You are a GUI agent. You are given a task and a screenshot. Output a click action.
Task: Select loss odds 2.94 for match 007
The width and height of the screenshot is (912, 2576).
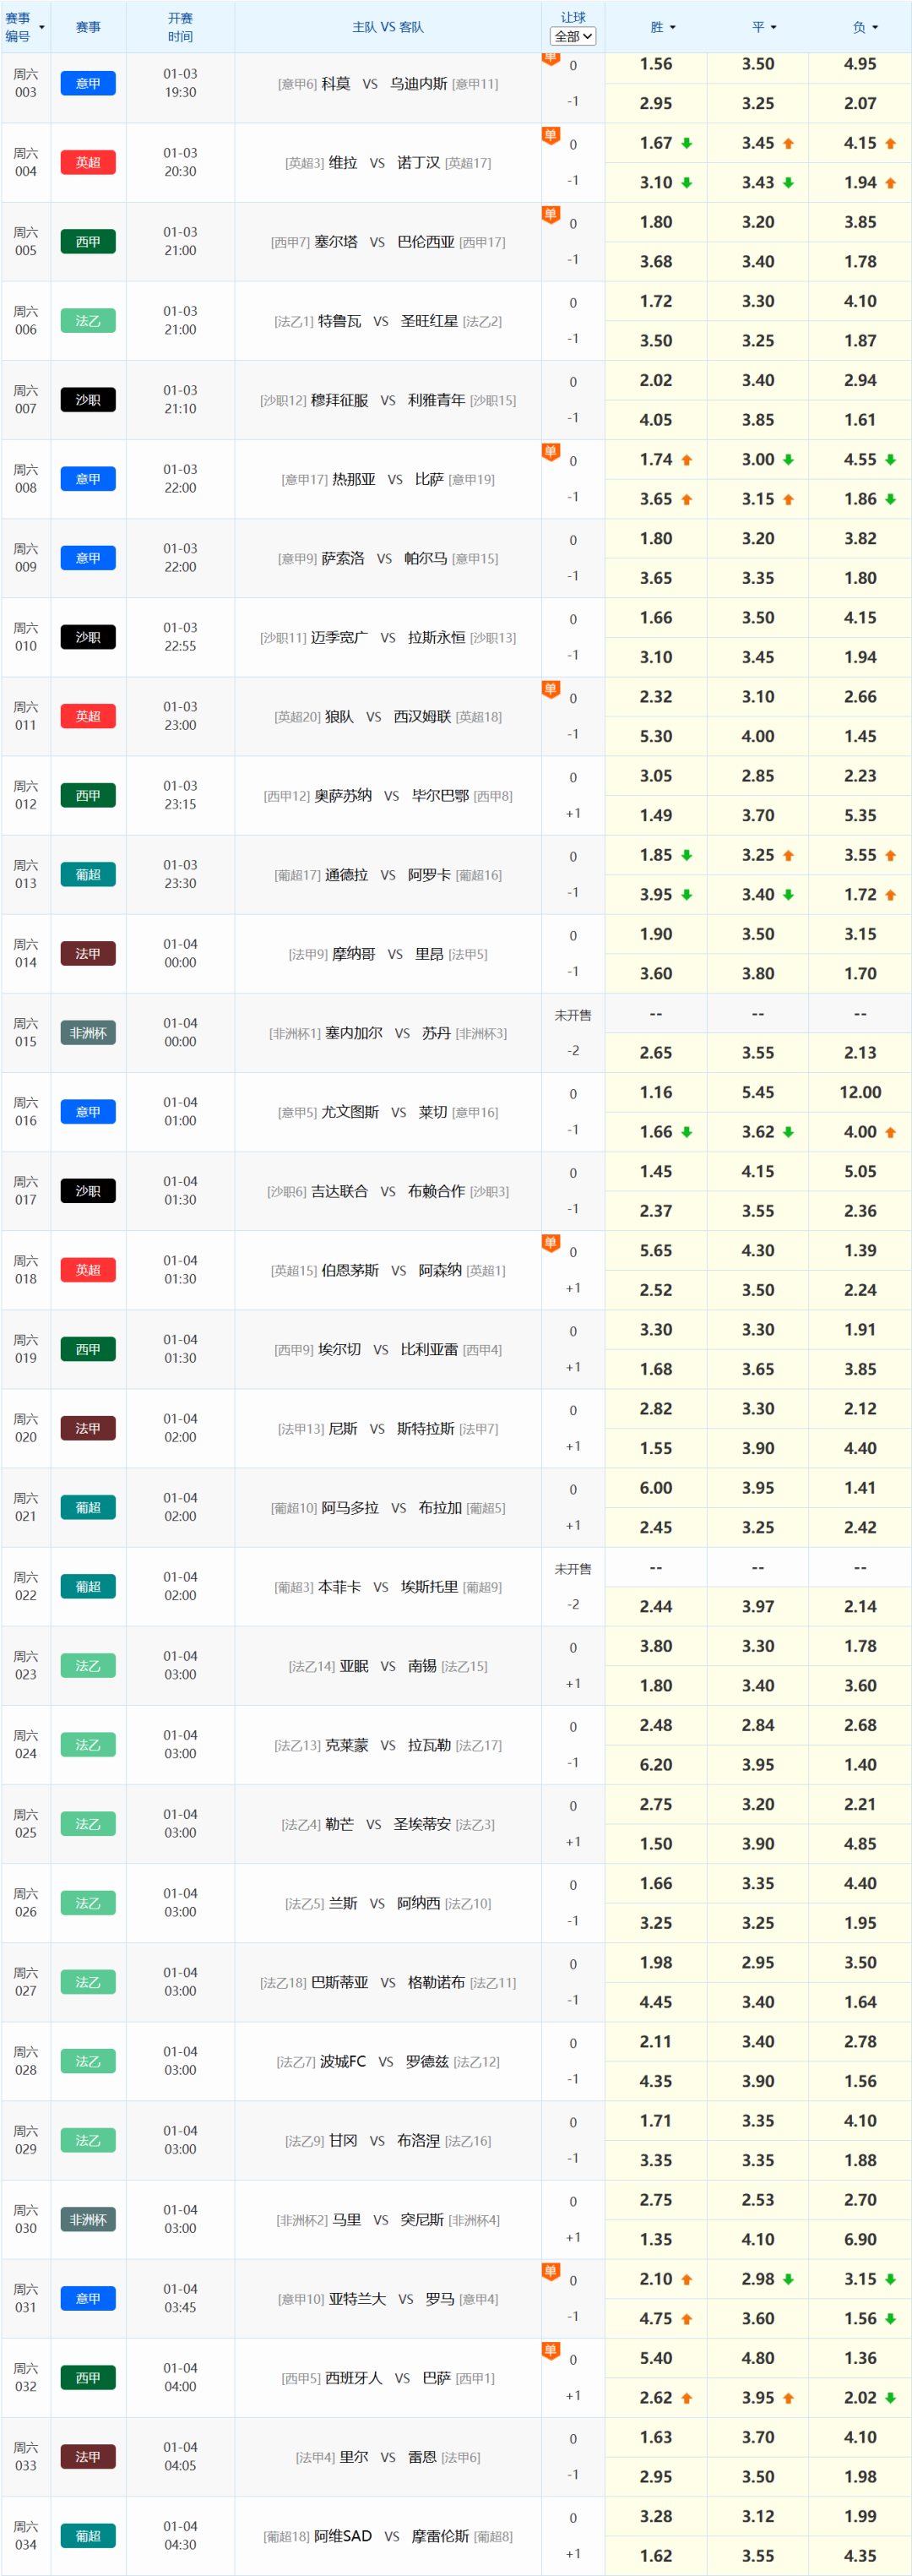coord(860,380)
